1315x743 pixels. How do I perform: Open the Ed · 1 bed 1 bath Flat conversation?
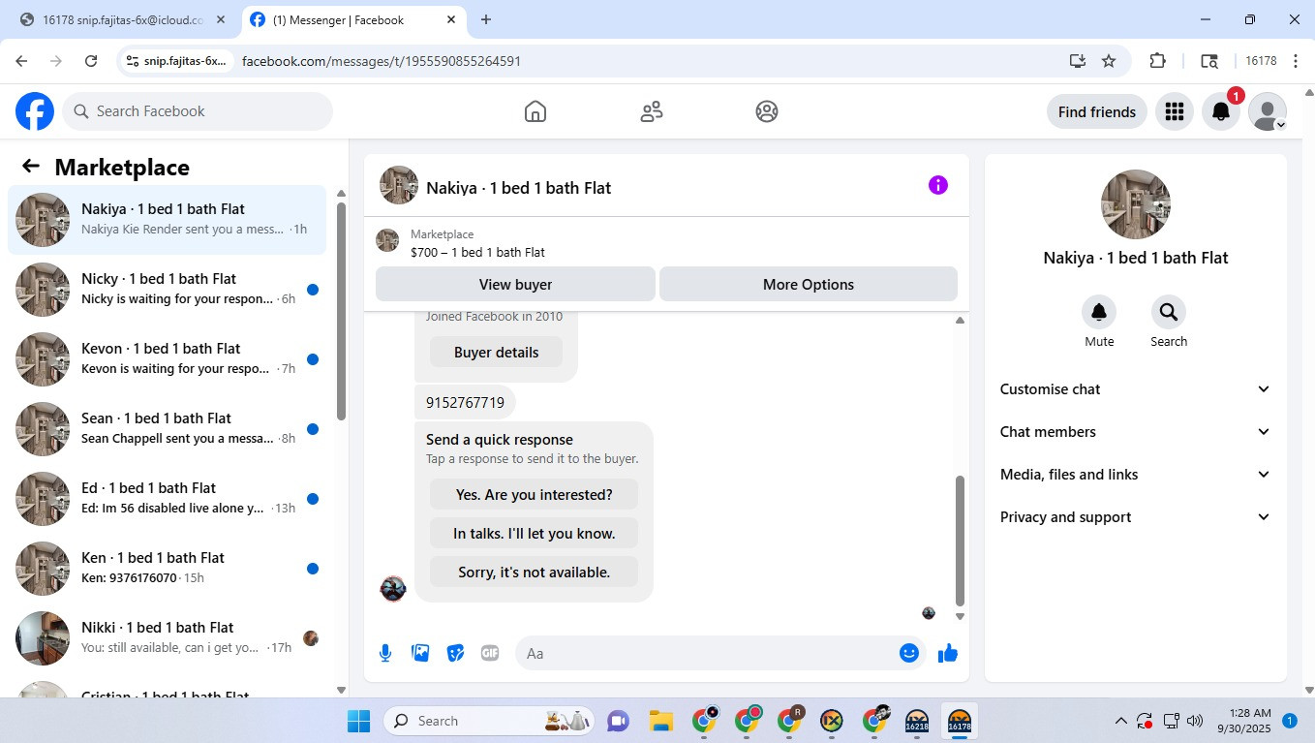(x=167, y=499)
